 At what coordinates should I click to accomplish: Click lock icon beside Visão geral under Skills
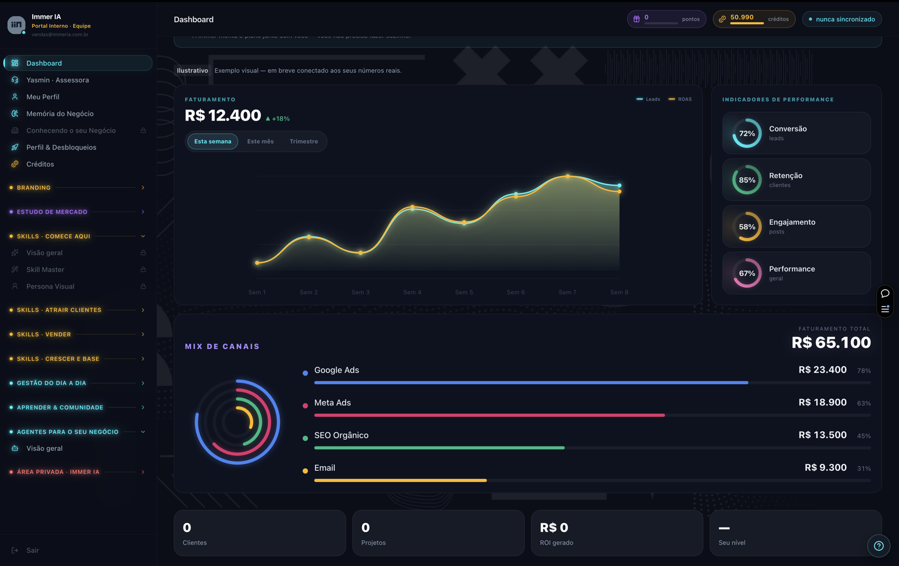(x=143, y=253)
